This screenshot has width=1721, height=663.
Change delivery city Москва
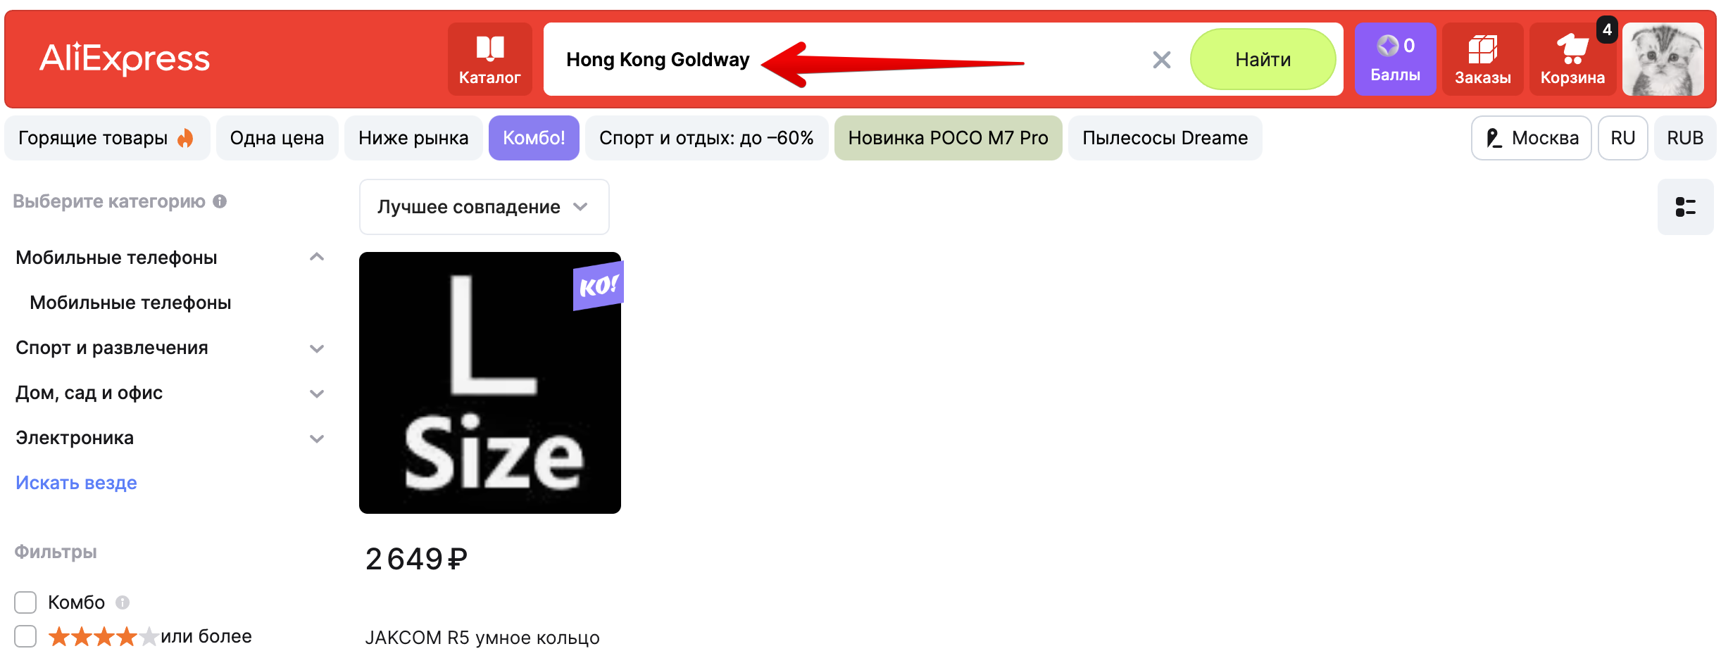(1532, 138)
